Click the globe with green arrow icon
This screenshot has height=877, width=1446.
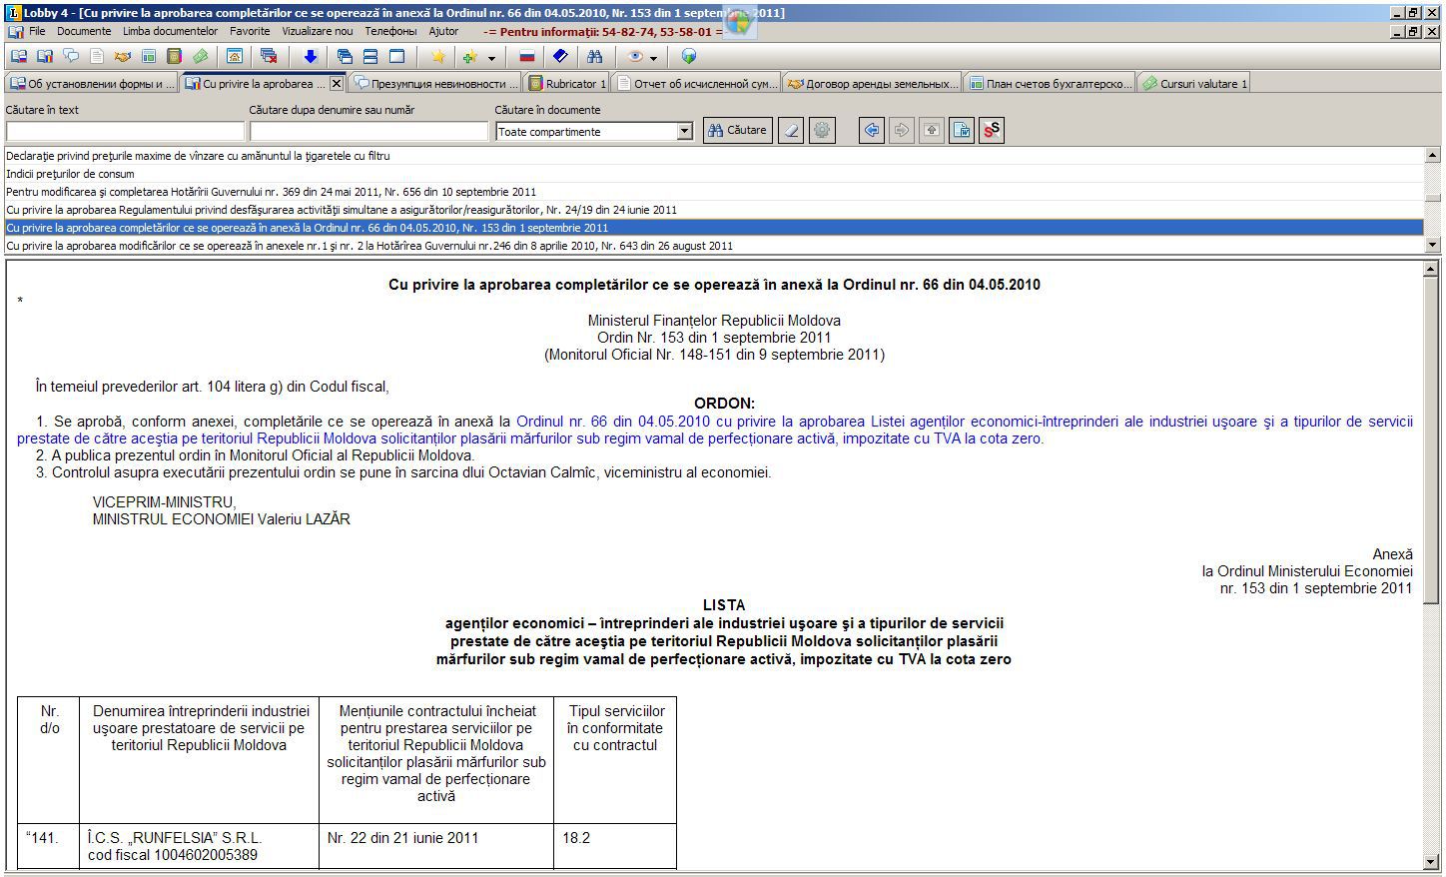click(688, 57)
